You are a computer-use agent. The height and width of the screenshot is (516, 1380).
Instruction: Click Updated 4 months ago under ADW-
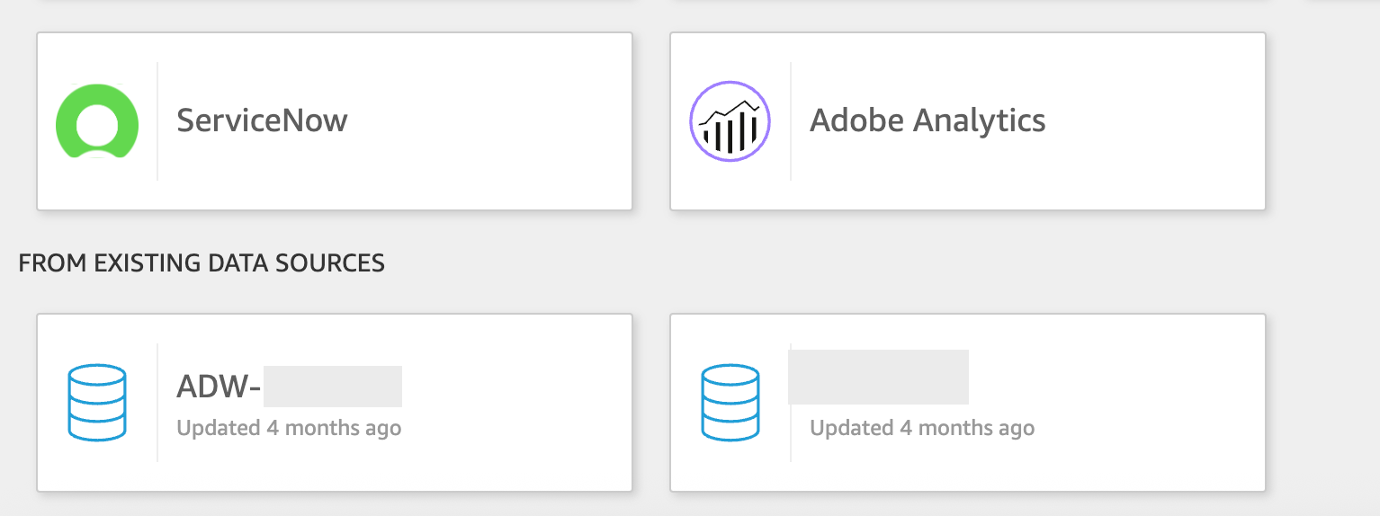coord(289,428)
